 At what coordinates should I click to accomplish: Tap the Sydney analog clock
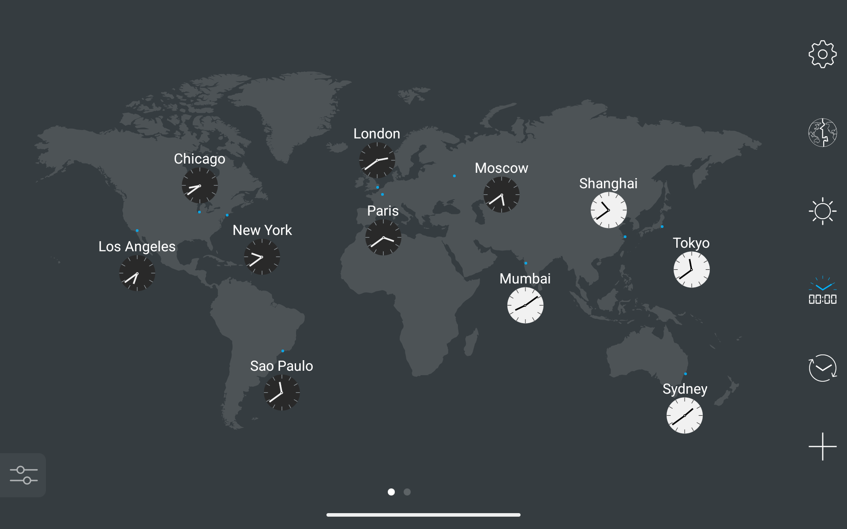click(x=685, y=416)
